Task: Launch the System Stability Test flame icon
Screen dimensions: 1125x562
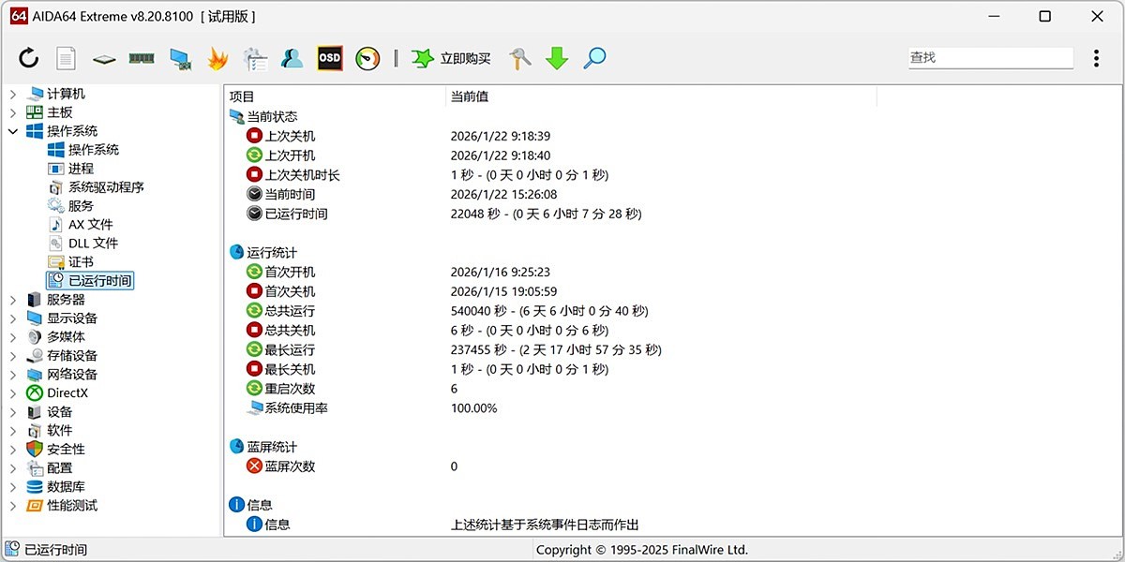Action: tap(217, 58)
